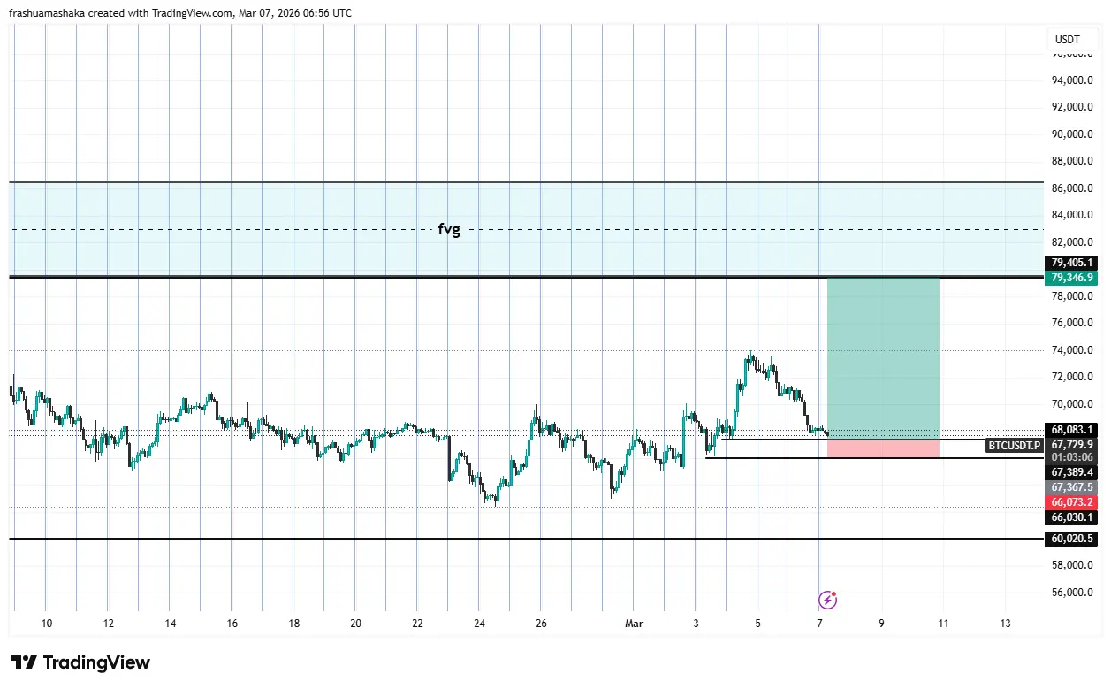
Task: Click the 90,000.0 price axis value
Action: 1072,134
